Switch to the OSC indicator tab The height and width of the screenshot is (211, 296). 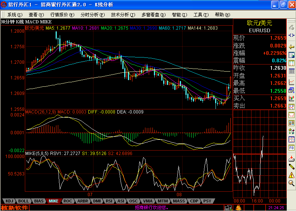(x=133, y=201)
